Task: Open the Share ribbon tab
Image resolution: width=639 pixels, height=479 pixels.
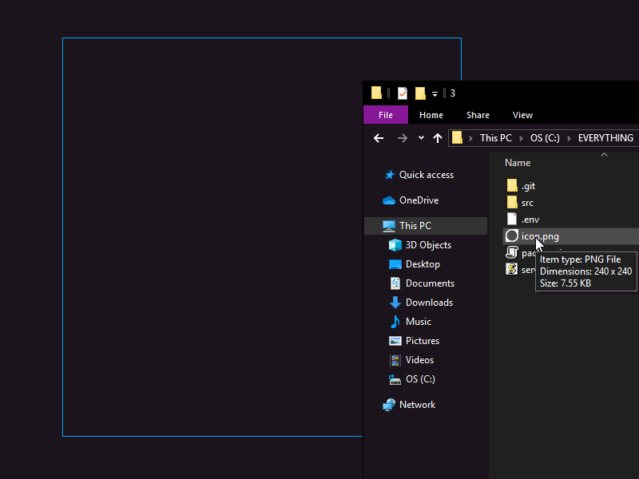Action: (478, 115)
